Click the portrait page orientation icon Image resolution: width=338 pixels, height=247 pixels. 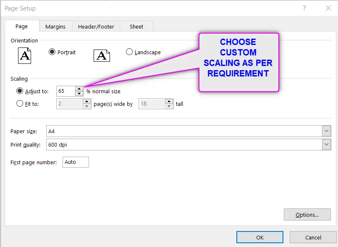click(x=24, y=55)
